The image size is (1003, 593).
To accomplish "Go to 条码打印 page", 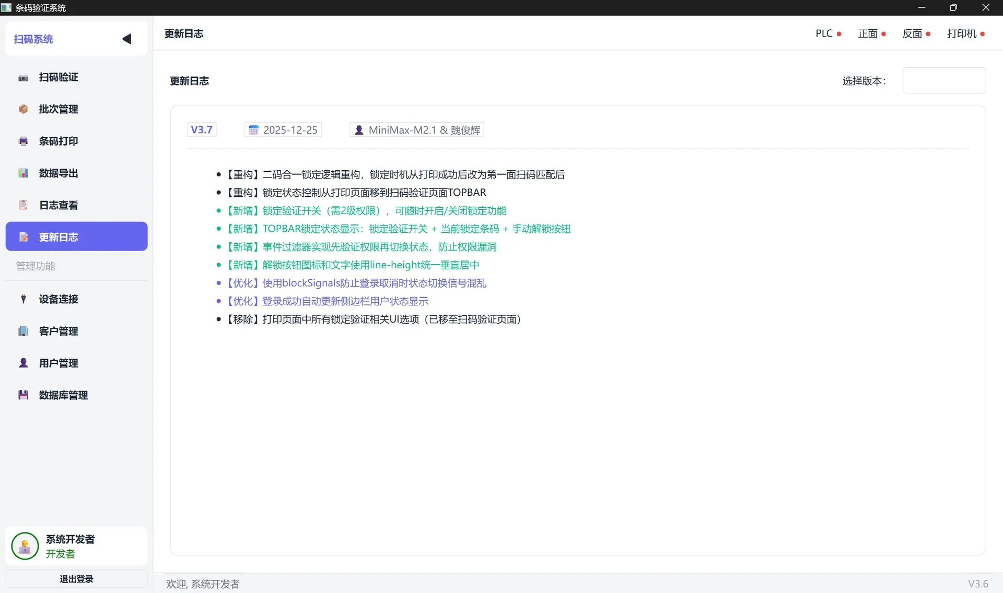I will 76,141.
